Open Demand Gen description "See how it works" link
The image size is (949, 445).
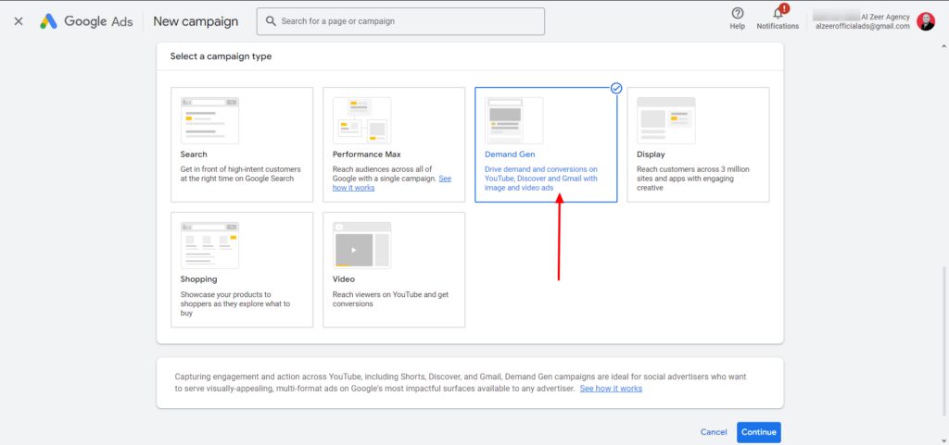point(611,389)
